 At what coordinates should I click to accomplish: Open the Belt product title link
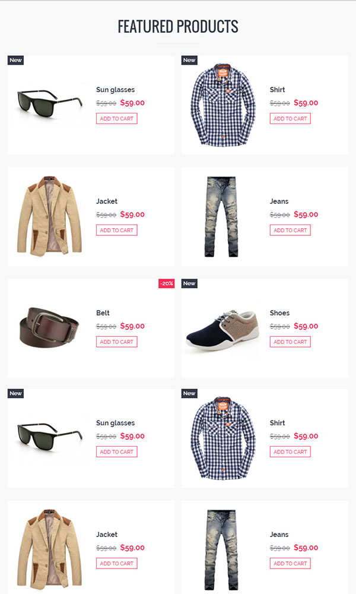103,313
